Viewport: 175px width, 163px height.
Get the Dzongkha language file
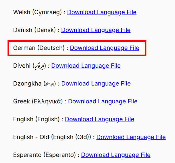click(96, 84)
